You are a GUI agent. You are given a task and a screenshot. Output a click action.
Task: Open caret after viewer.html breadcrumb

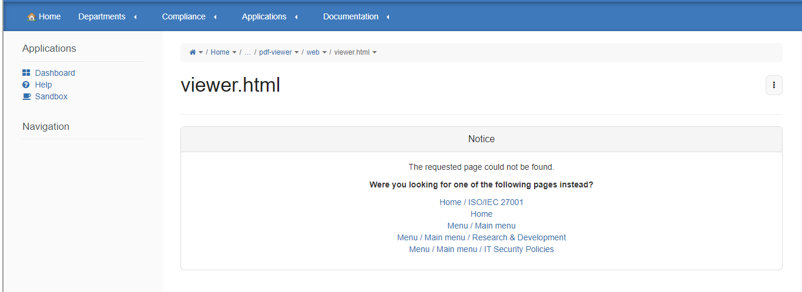pyautogui.click(x=375, y=52)
